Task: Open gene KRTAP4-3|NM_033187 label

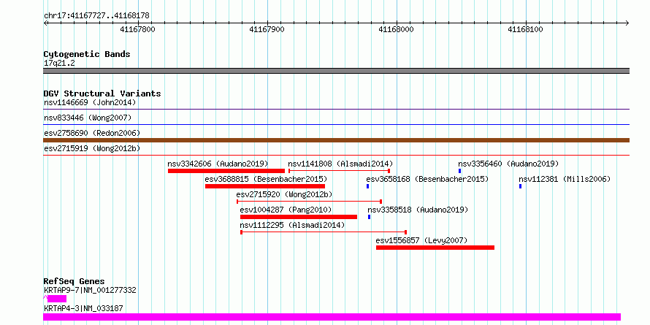Action: pos(83,308)
